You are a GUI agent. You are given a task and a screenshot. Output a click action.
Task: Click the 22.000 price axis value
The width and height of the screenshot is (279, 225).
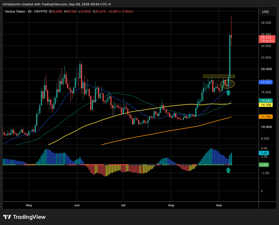(x=266, y=58)
